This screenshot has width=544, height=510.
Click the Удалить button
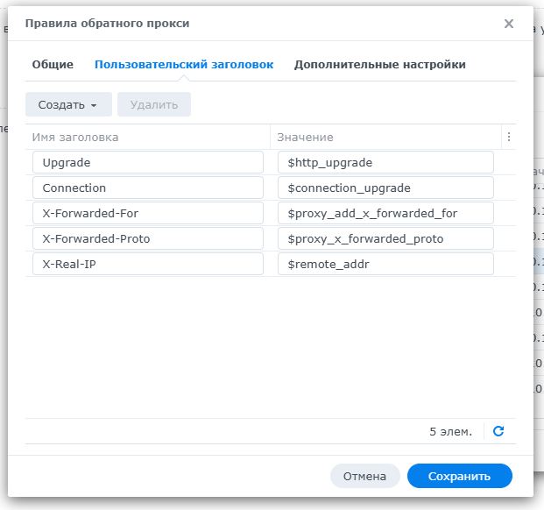(x=154, y=104)
